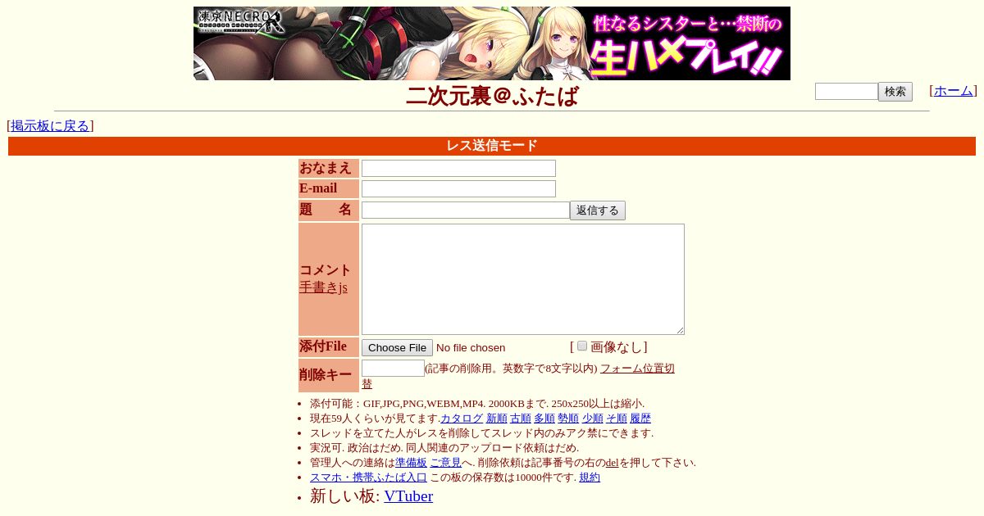Focus the 削除キー delete key field
The height and width of the screenshot is (516, 984).
pos(393,369)
